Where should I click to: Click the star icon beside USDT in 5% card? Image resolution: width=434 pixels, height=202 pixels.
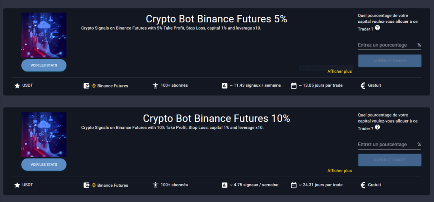click(17, 86)
